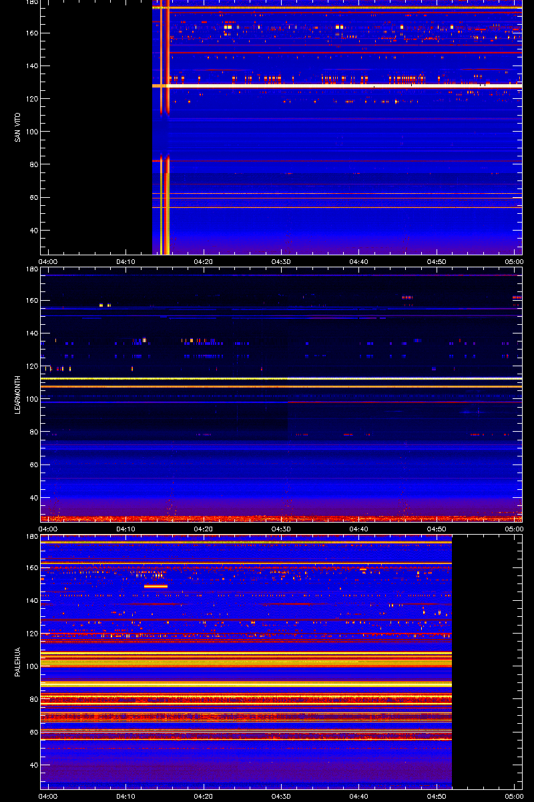Click the 04:30 time label under San Vito
Image resolution: width=534 pixels, height=802 pixels.
click(282, 262)
